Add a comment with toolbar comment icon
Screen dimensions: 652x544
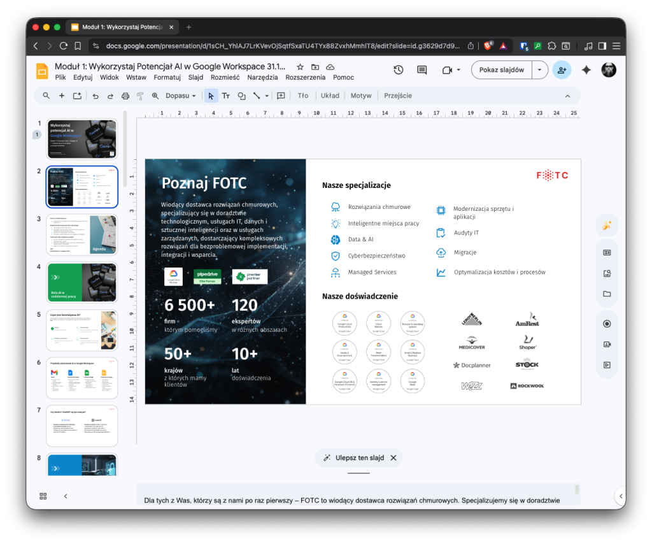tap(281, 96)
